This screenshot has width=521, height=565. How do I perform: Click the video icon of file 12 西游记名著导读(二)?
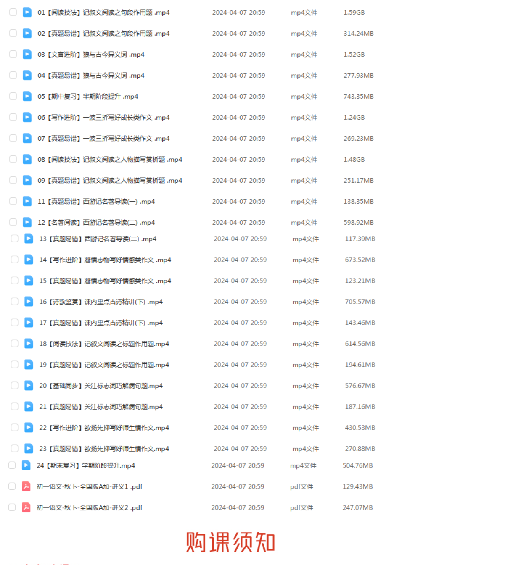(x=27, y=222)
